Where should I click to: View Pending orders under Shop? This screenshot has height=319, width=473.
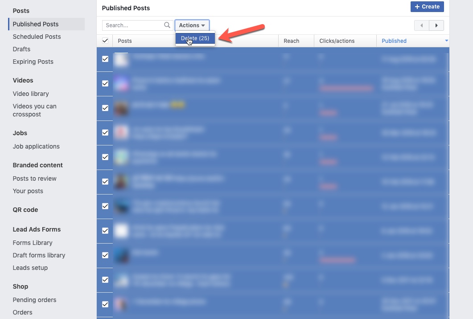[34, 300]
